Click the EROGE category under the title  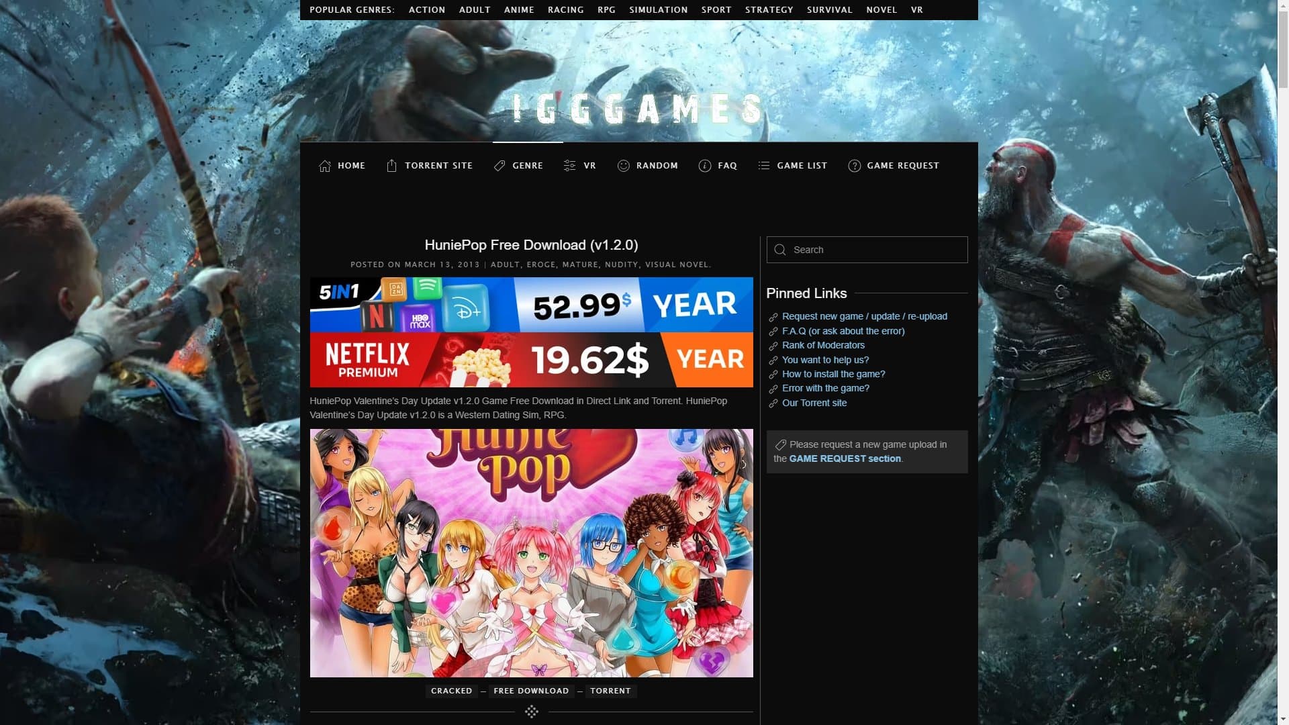(541, 264)
